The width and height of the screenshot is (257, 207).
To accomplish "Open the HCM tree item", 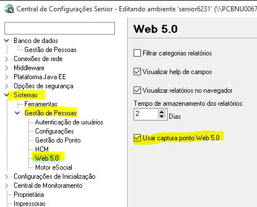I will (42, 149).
